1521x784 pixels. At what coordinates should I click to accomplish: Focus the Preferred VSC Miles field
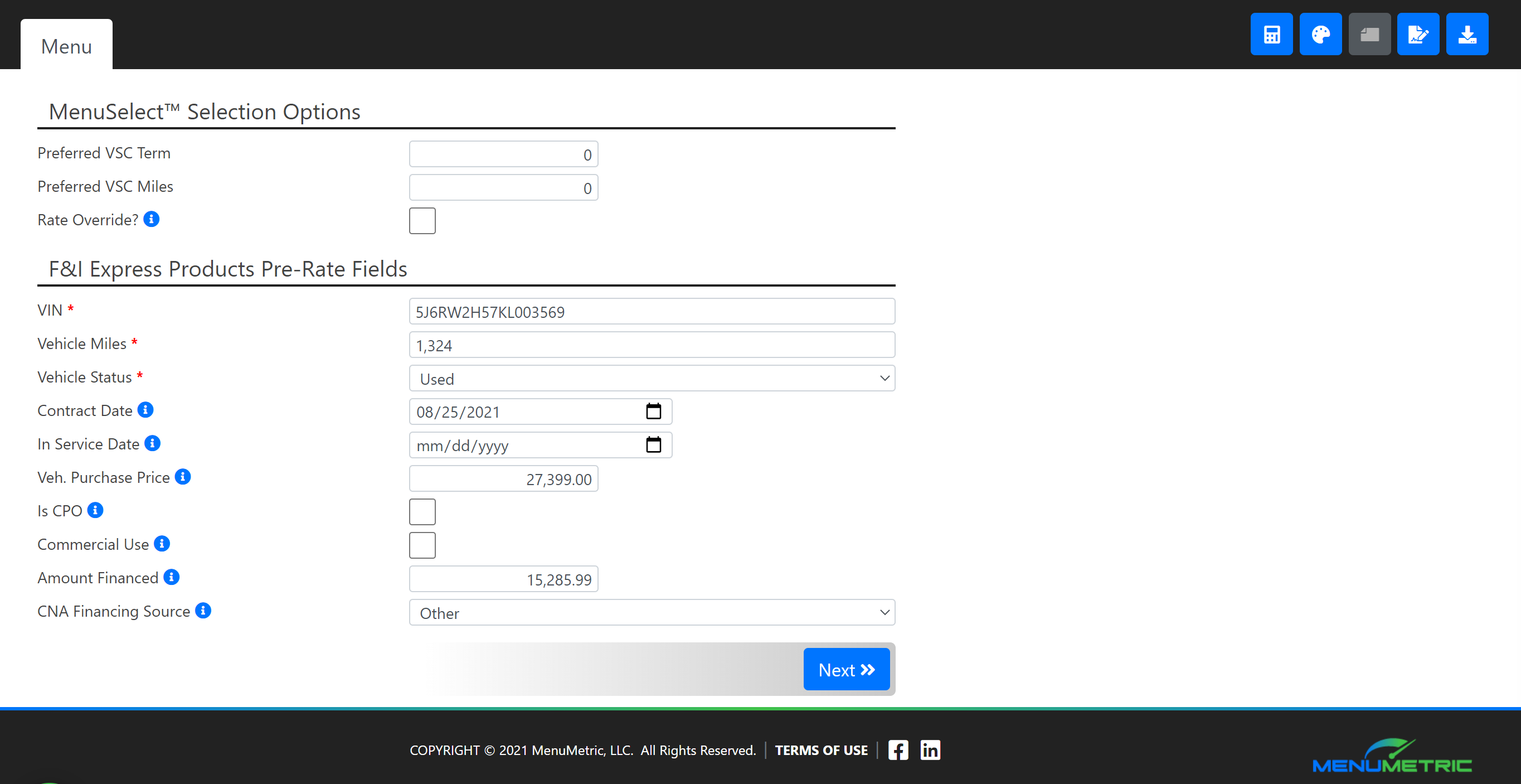click(503, 188)
